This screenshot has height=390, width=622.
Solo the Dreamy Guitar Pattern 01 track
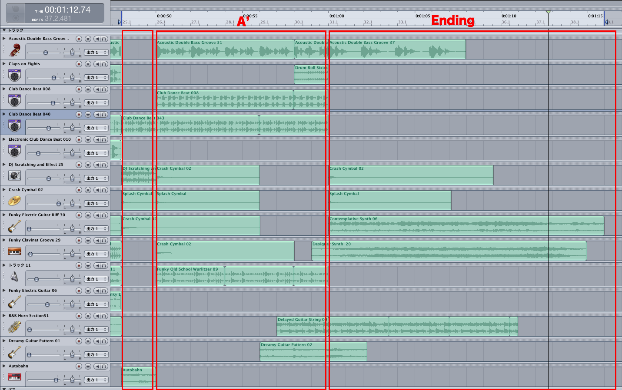(104, 341)
